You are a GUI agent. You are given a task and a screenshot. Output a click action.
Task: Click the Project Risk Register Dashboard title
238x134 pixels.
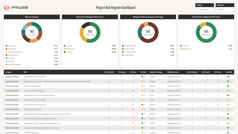tap(116, 8)
